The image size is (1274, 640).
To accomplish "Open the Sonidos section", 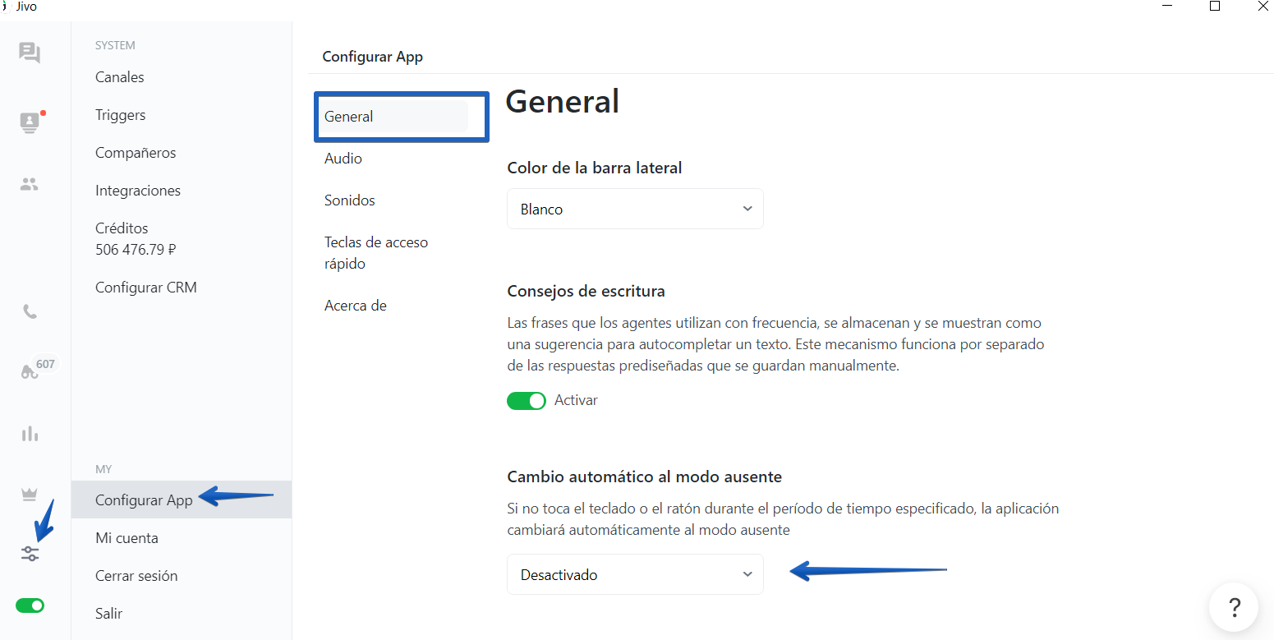I will [x=349, y=200].
